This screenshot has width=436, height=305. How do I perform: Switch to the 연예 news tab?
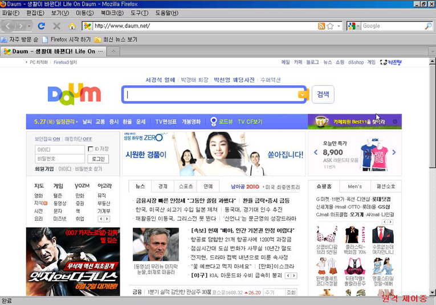coord(208,187)
